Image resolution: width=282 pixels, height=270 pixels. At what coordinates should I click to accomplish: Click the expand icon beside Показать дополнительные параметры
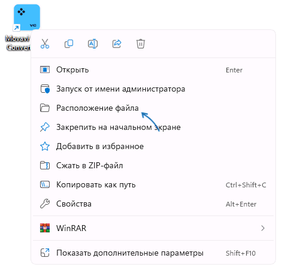pos(45,253)
